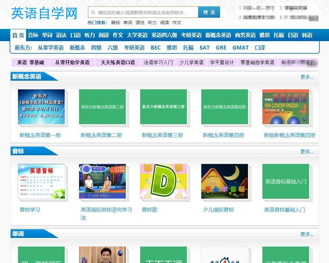
Task: Open 六级 in the 新东方 sub-navigation
Action: (113, 48)
